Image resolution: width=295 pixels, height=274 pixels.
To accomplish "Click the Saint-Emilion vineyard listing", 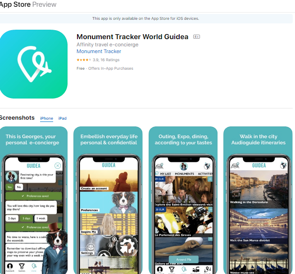I will 184,191.
